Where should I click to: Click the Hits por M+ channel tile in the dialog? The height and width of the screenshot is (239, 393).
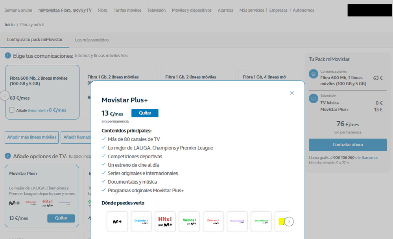pos(165,222)
